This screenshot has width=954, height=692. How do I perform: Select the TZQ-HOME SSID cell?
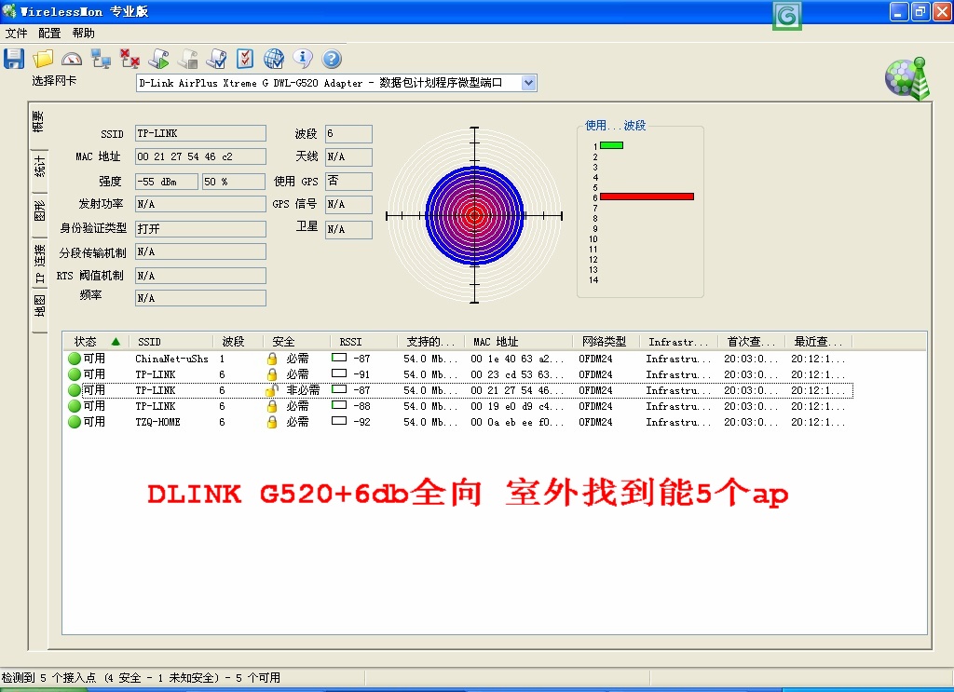coord(157,422)
